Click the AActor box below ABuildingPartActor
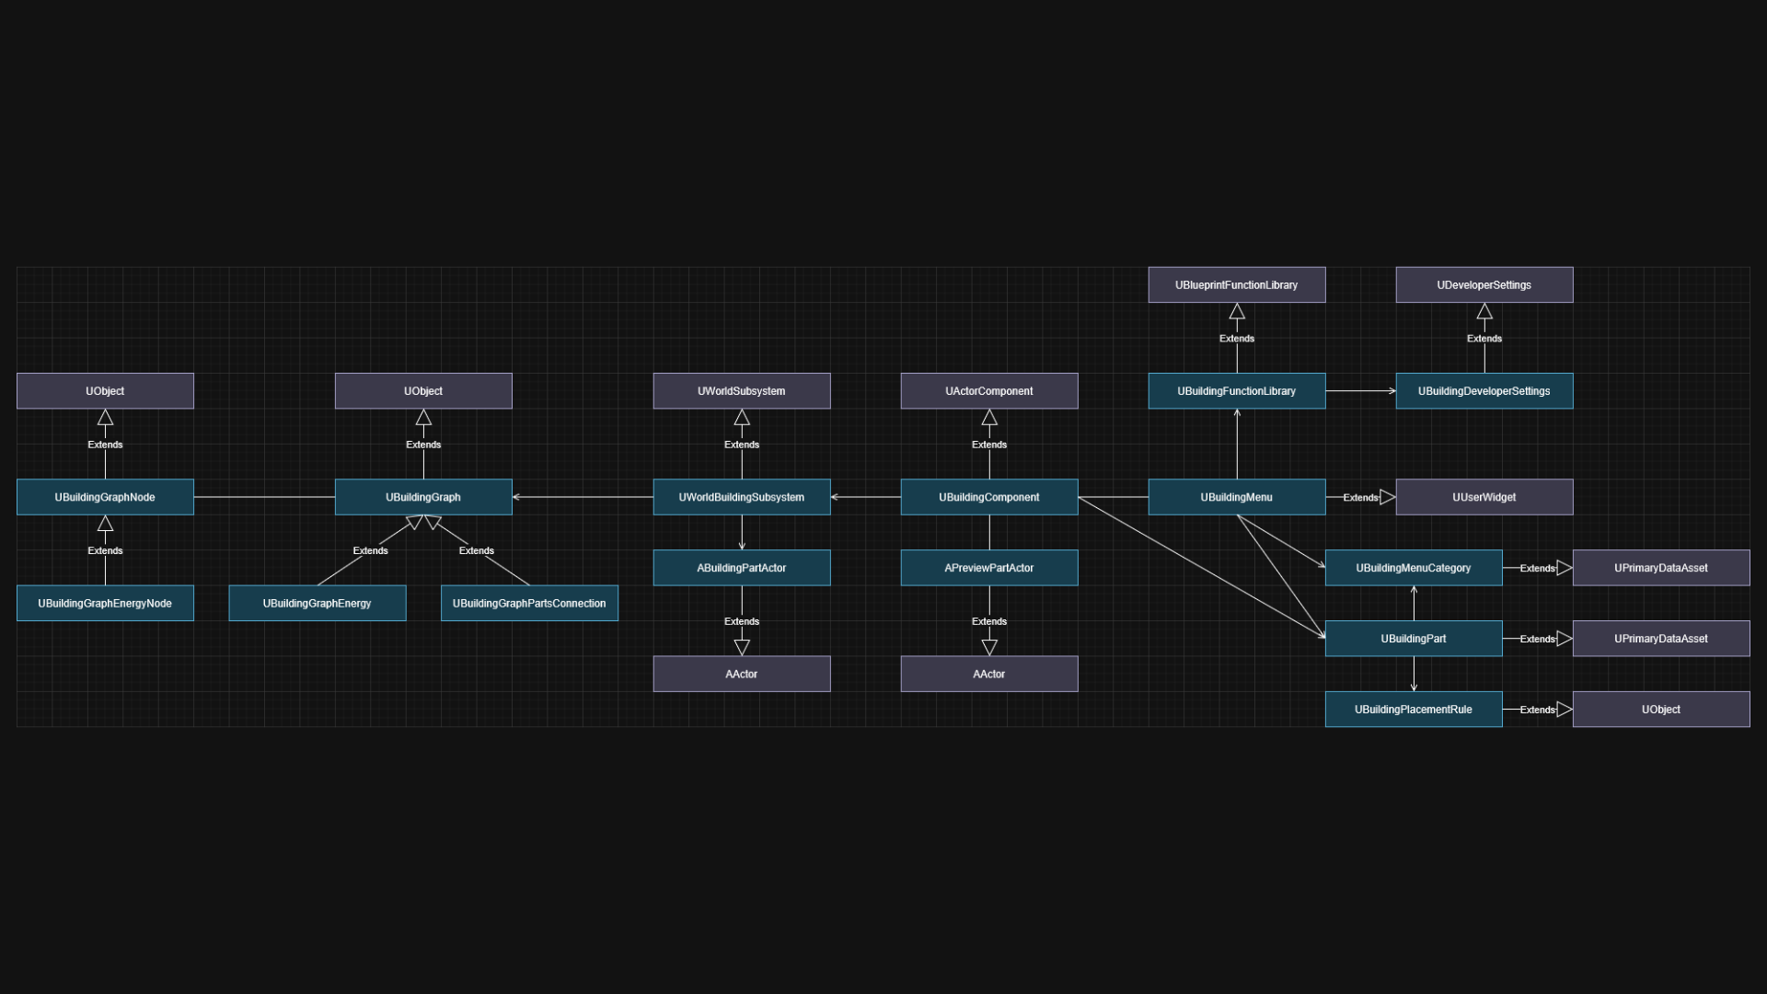1767x994 pixels. [742, 674]
